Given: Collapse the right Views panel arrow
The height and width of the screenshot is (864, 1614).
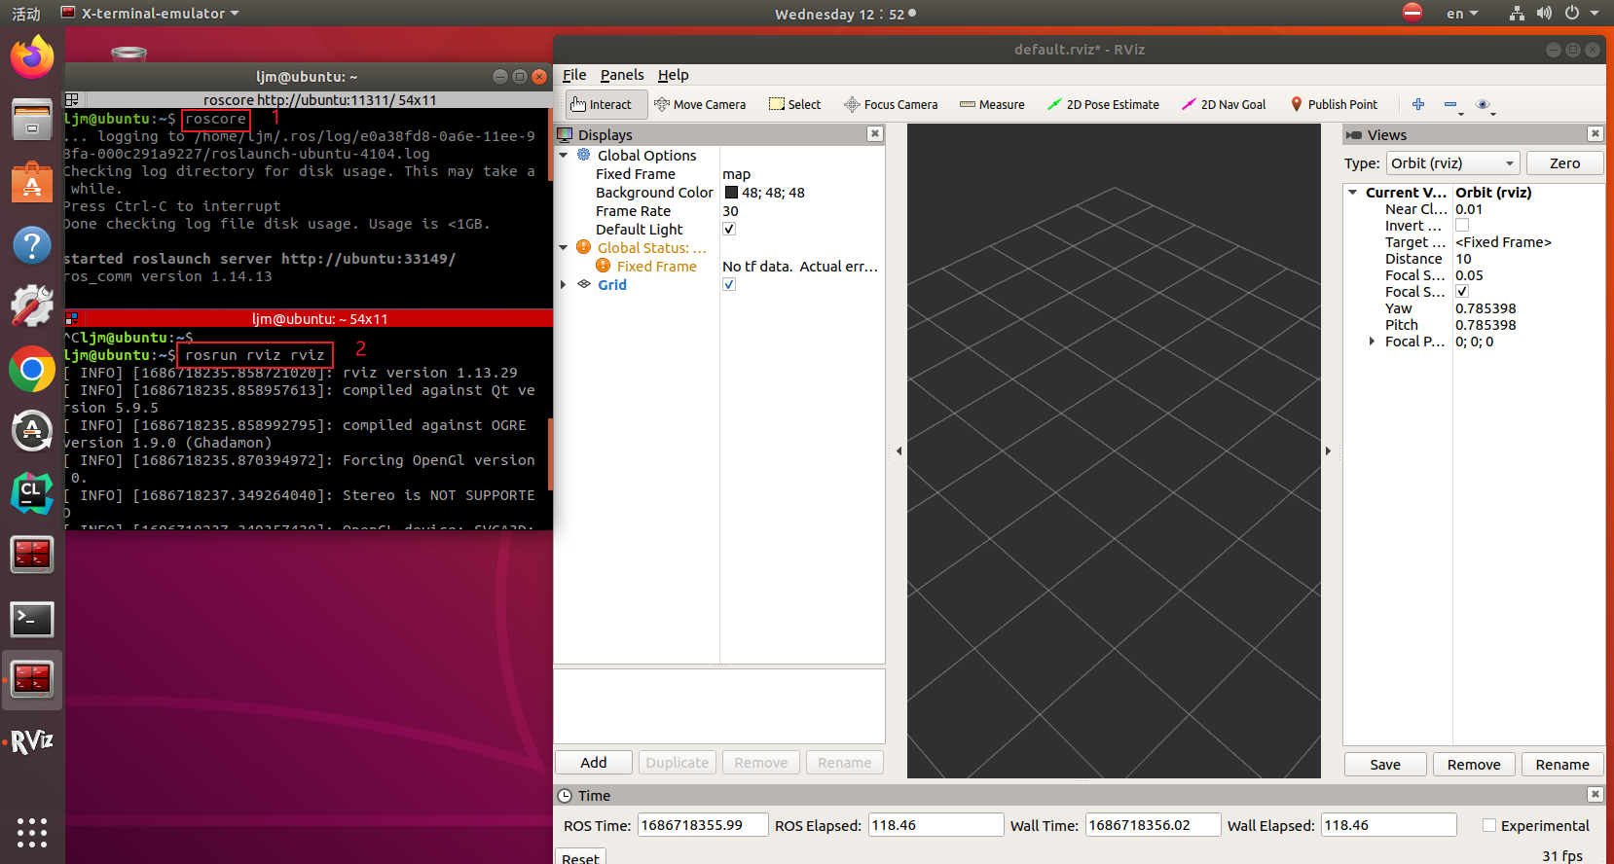Looking at the screenshot, I should coord(1329,451).
